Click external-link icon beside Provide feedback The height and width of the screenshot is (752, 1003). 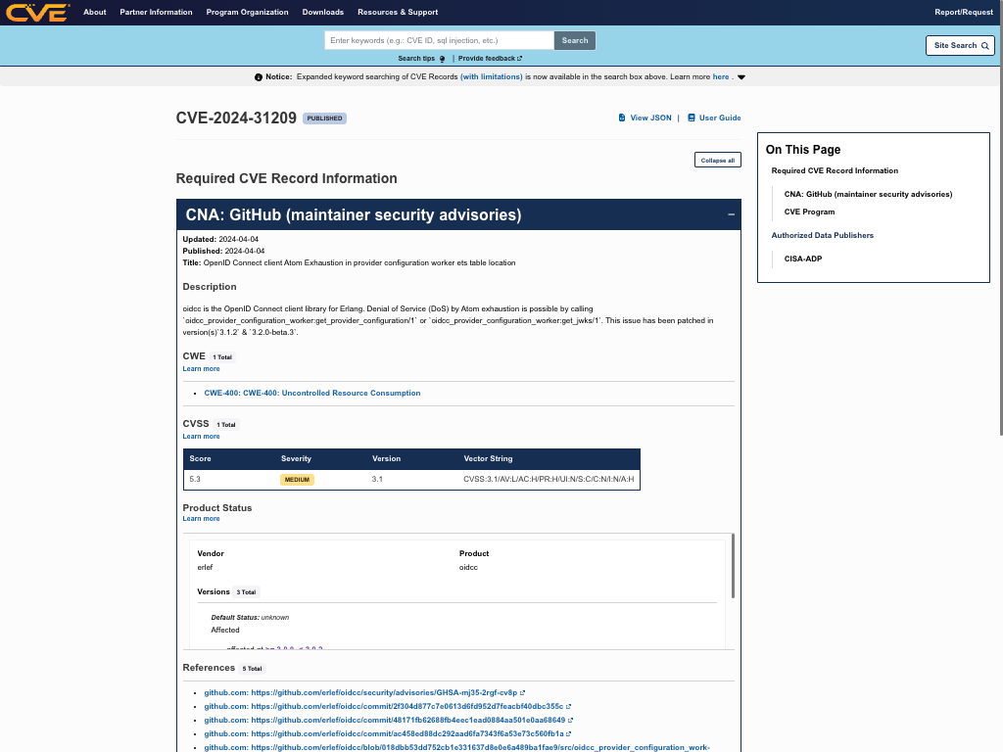pyautogui.click(x=519, y=58)
